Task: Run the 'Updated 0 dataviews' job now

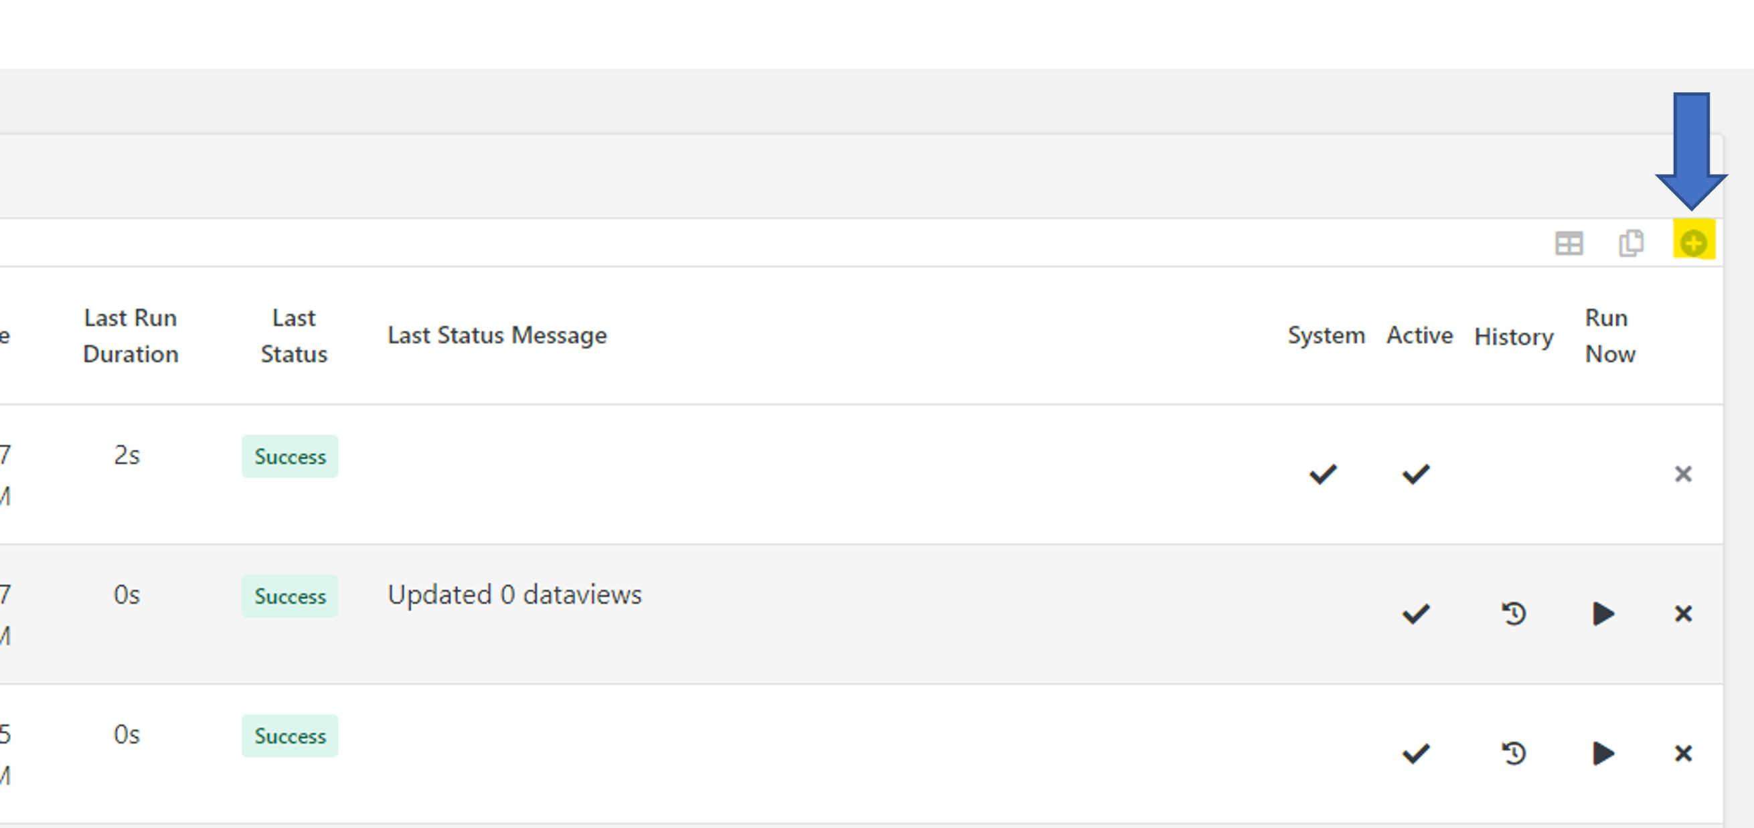Action: (x=1603, y=614)
